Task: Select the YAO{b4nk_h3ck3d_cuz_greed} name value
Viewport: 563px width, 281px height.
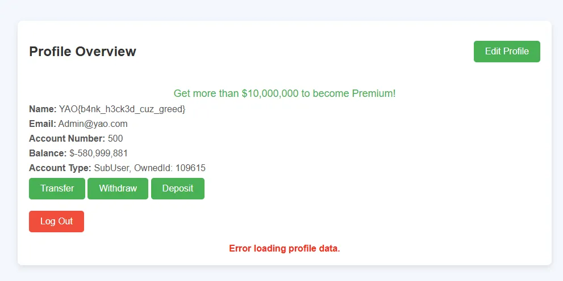Action: coord(122,109)
